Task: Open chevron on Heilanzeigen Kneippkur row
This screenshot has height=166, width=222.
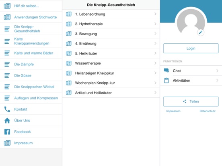Action: [x=155, y=73]
